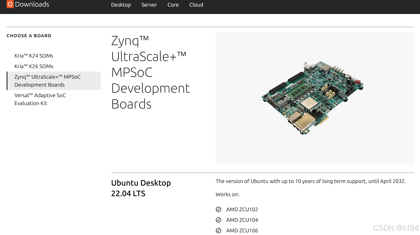Open the Desktop menu item
The image size is (420, 235).
(121, 5)
